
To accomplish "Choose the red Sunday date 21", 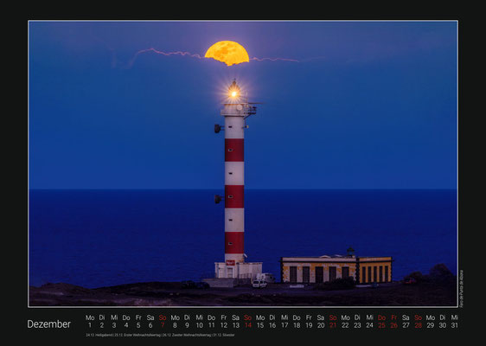I will coord(333,325).
